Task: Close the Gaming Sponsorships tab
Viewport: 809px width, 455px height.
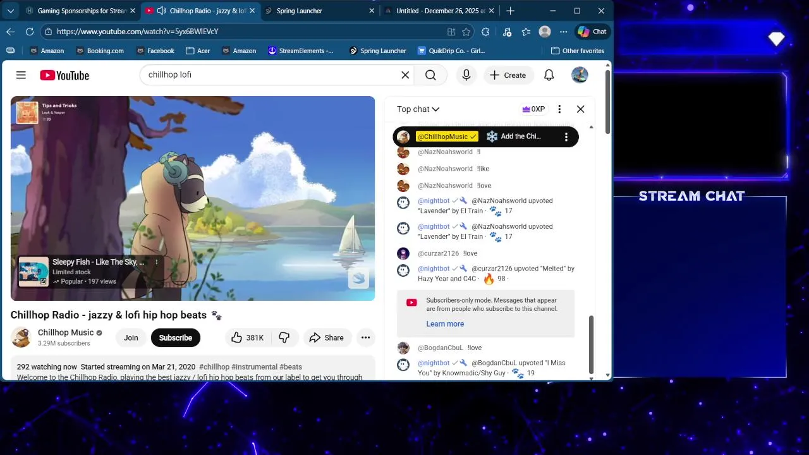Action: point(133,11)
